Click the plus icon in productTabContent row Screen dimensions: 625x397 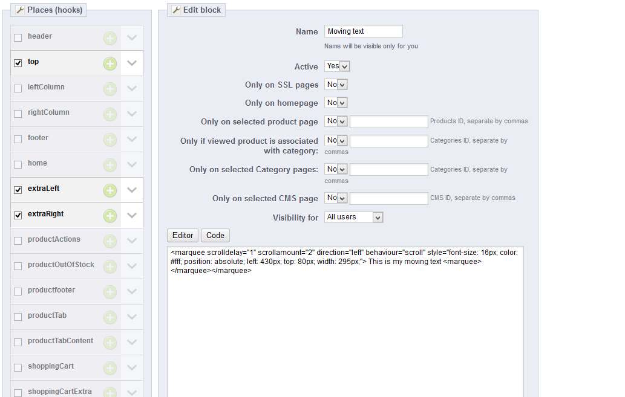click(110, 343)
